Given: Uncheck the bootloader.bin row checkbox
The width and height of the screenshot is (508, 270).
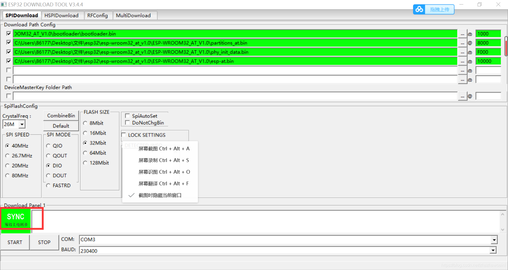Looking at the screenshot, I should (9, 34).
